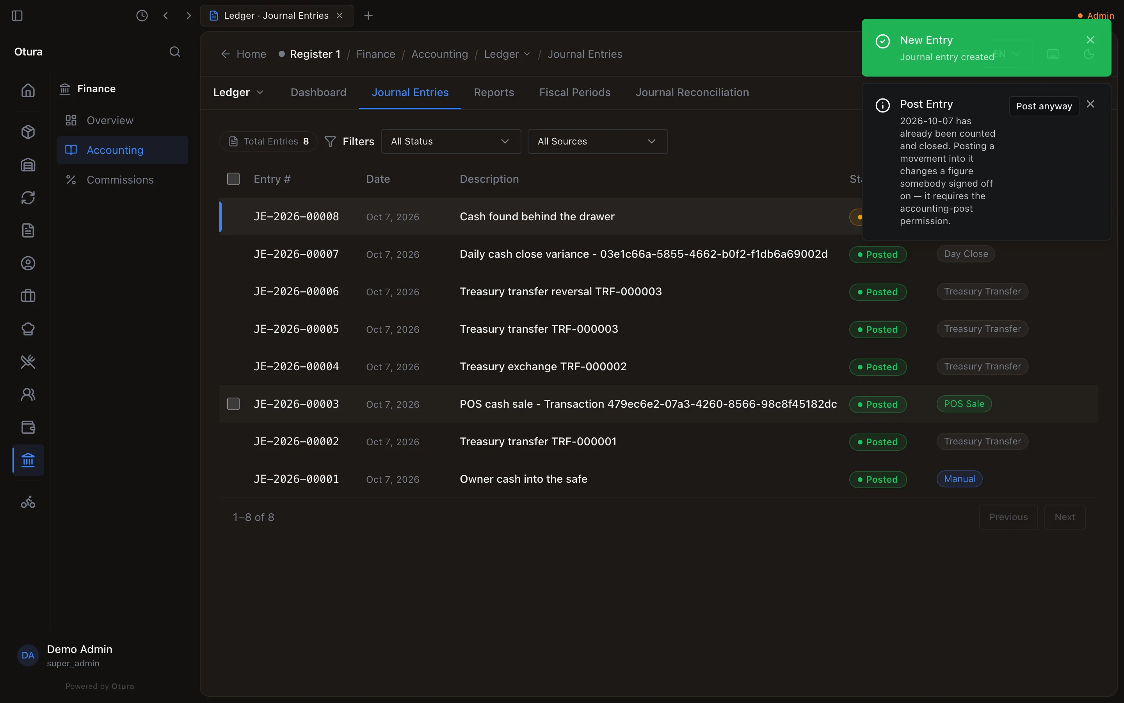Open the people group icon in sidebar
The height and width of the screenshot is (703, 1124).
28,394
